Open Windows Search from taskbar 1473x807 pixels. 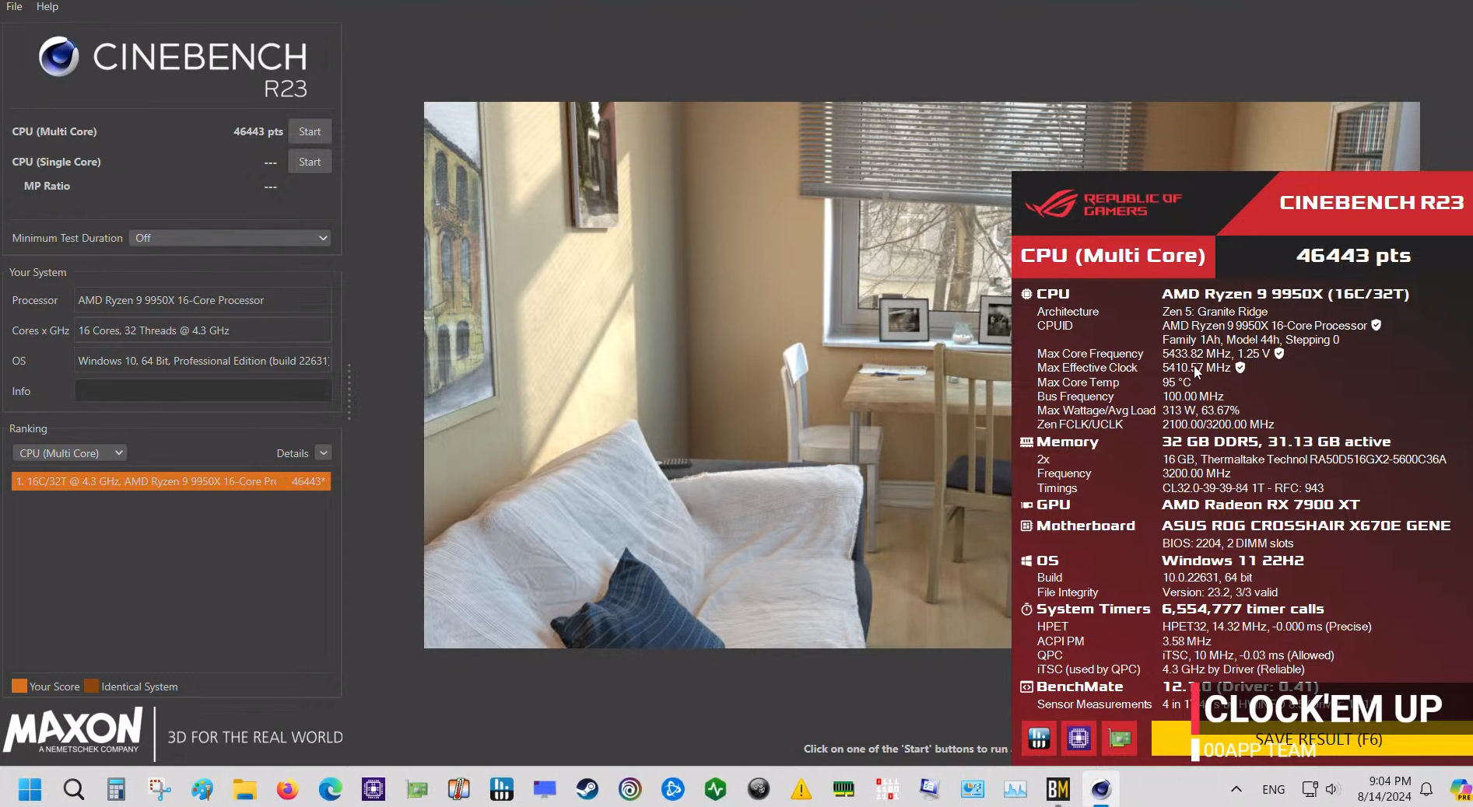pyautogui.click(x=73, y=789)
